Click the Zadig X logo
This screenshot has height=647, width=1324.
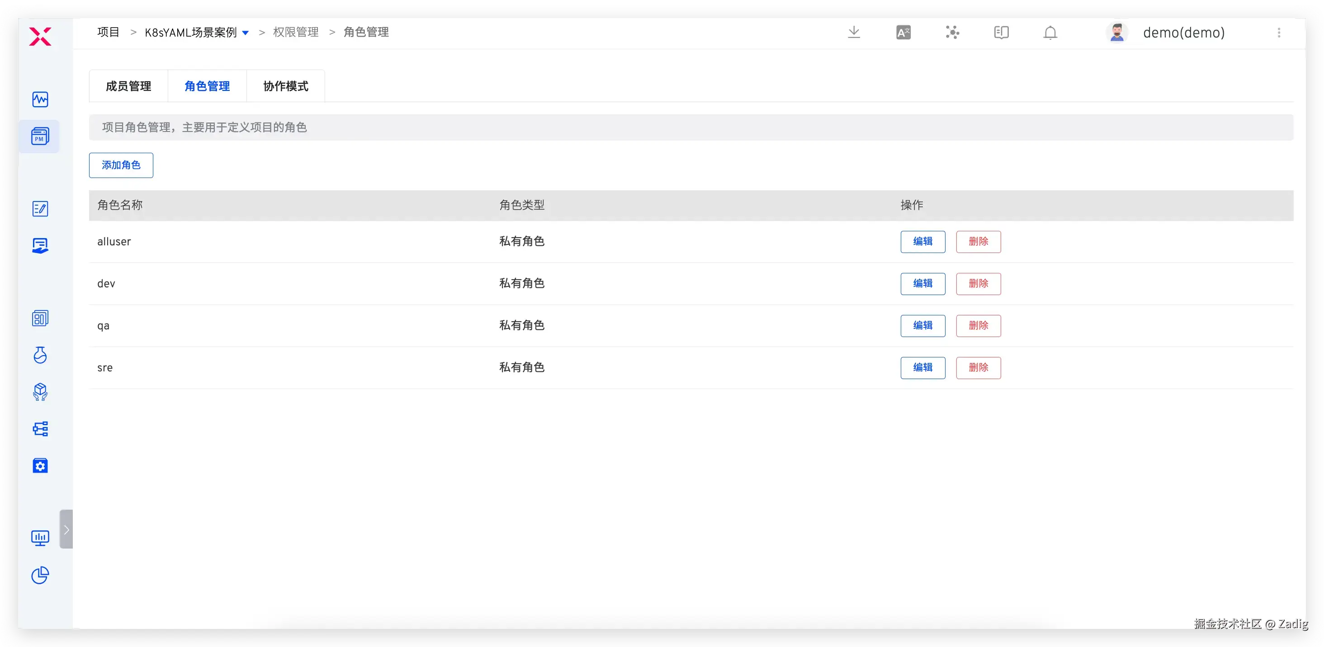coord(40,37)
